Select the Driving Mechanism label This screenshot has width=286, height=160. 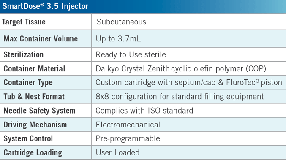coord(35,125)
